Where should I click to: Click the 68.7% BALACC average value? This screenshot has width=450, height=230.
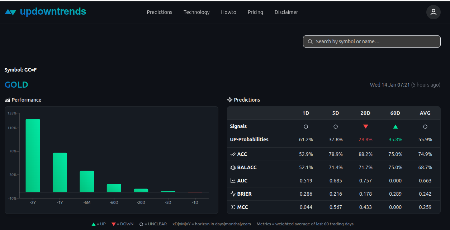(x=425, y=167)
